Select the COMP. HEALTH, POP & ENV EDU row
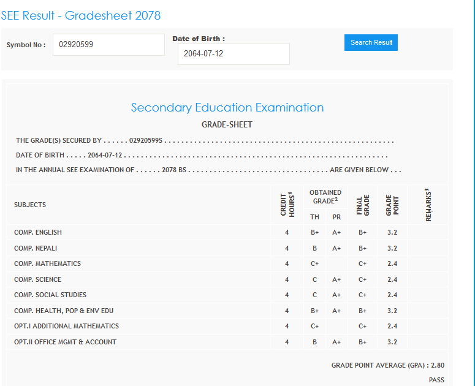This screenshot has height=386, width=475. pyautogui.click(x=64, y=311)
